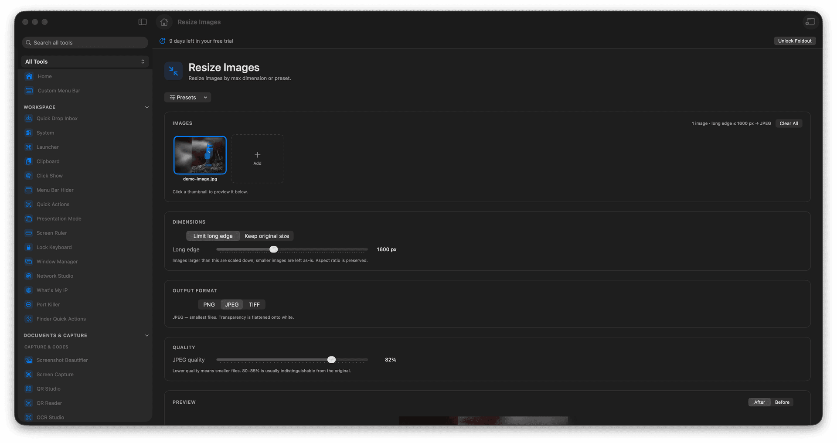
Task: Go to home via the title bar house icon
Action: pyautogui.click(x=164, y=22)
